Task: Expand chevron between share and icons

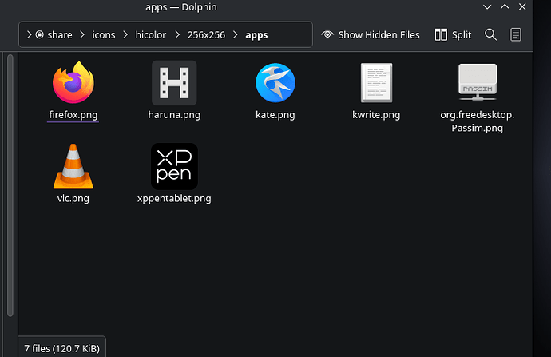Action: 82,34
